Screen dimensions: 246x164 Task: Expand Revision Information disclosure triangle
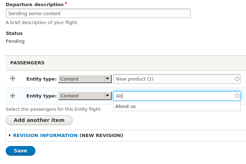click(x=10, y=135)
